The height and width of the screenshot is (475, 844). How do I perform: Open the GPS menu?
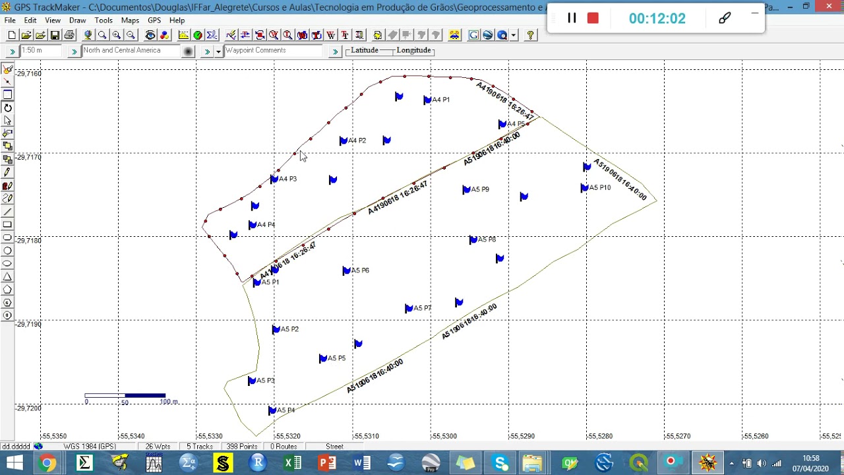154,20
